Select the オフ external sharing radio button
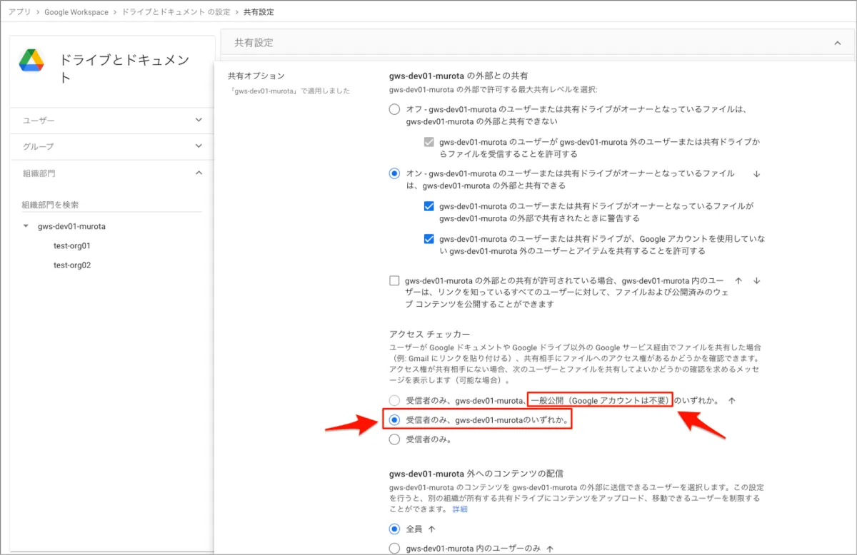Image resolution: width=857 pixels, height=555 pixels. tap(394, 109)
